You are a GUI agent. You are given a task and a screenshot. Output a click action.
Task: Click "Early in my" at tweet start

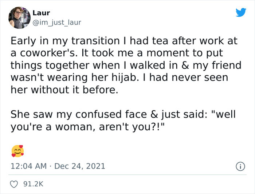(x=39, y=41)
